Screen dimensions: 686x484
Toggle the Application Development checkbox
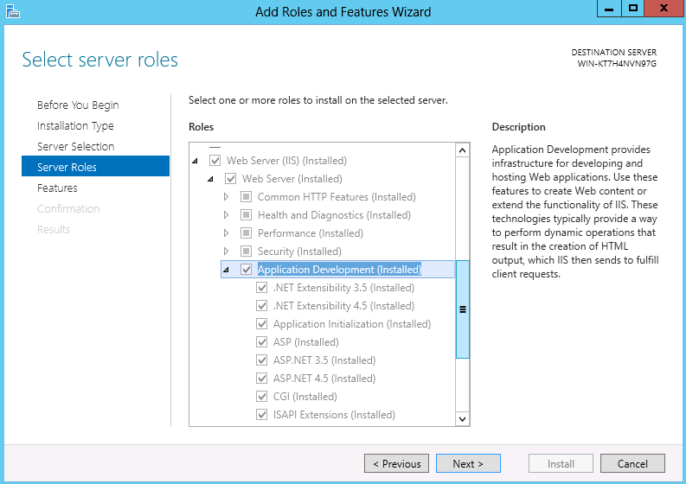pyautogui.click(x=247, y=270)
